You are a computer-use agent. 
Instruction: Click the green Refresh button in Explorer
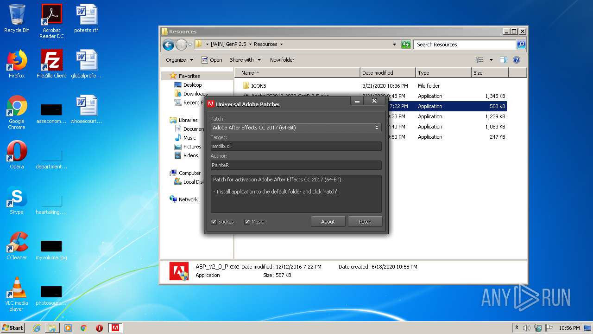tap(406, 45)
